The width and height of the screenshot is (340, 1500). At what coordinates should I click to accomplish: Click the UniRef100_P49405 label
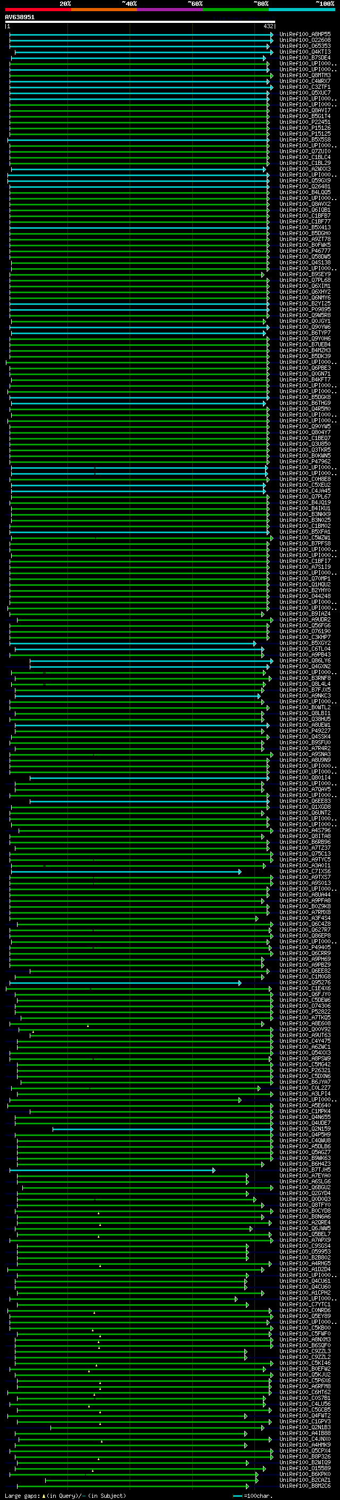click(305, 947)
